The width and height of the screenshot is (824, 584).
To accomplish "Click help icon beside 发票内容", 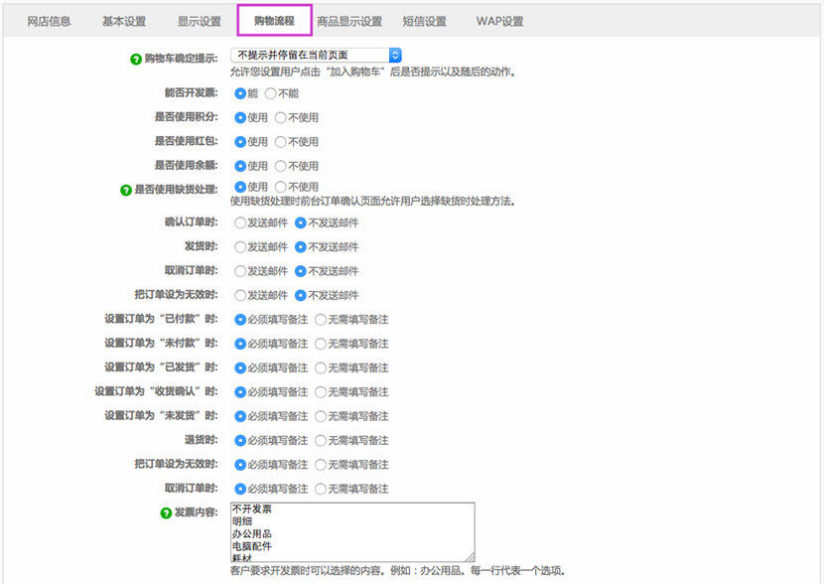I will tap(166, 512).
